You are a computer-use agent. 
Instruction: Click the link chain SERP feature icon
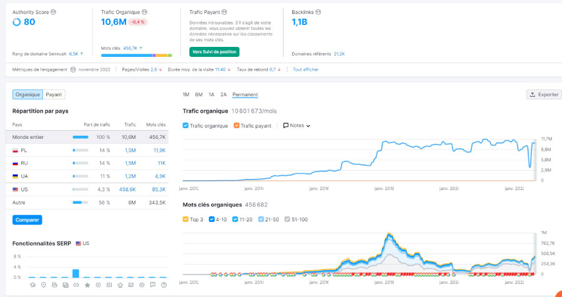point(76,285)
